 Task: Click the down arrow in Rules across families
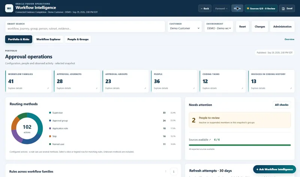tap(174, 171)
